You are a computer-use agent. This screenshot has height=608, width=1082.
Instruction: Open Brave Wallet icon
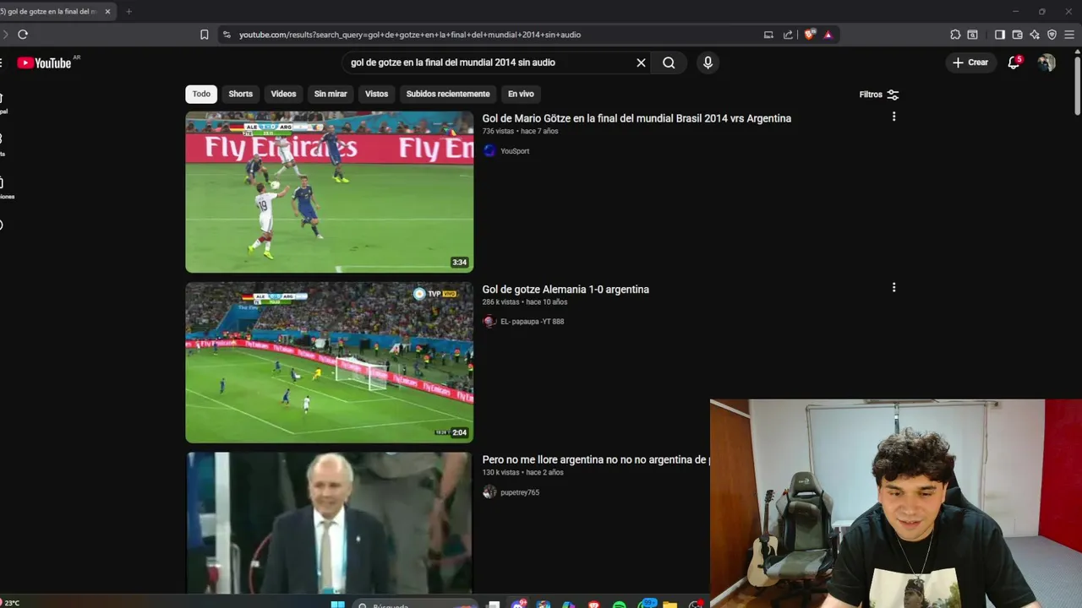coord(1017,35)
